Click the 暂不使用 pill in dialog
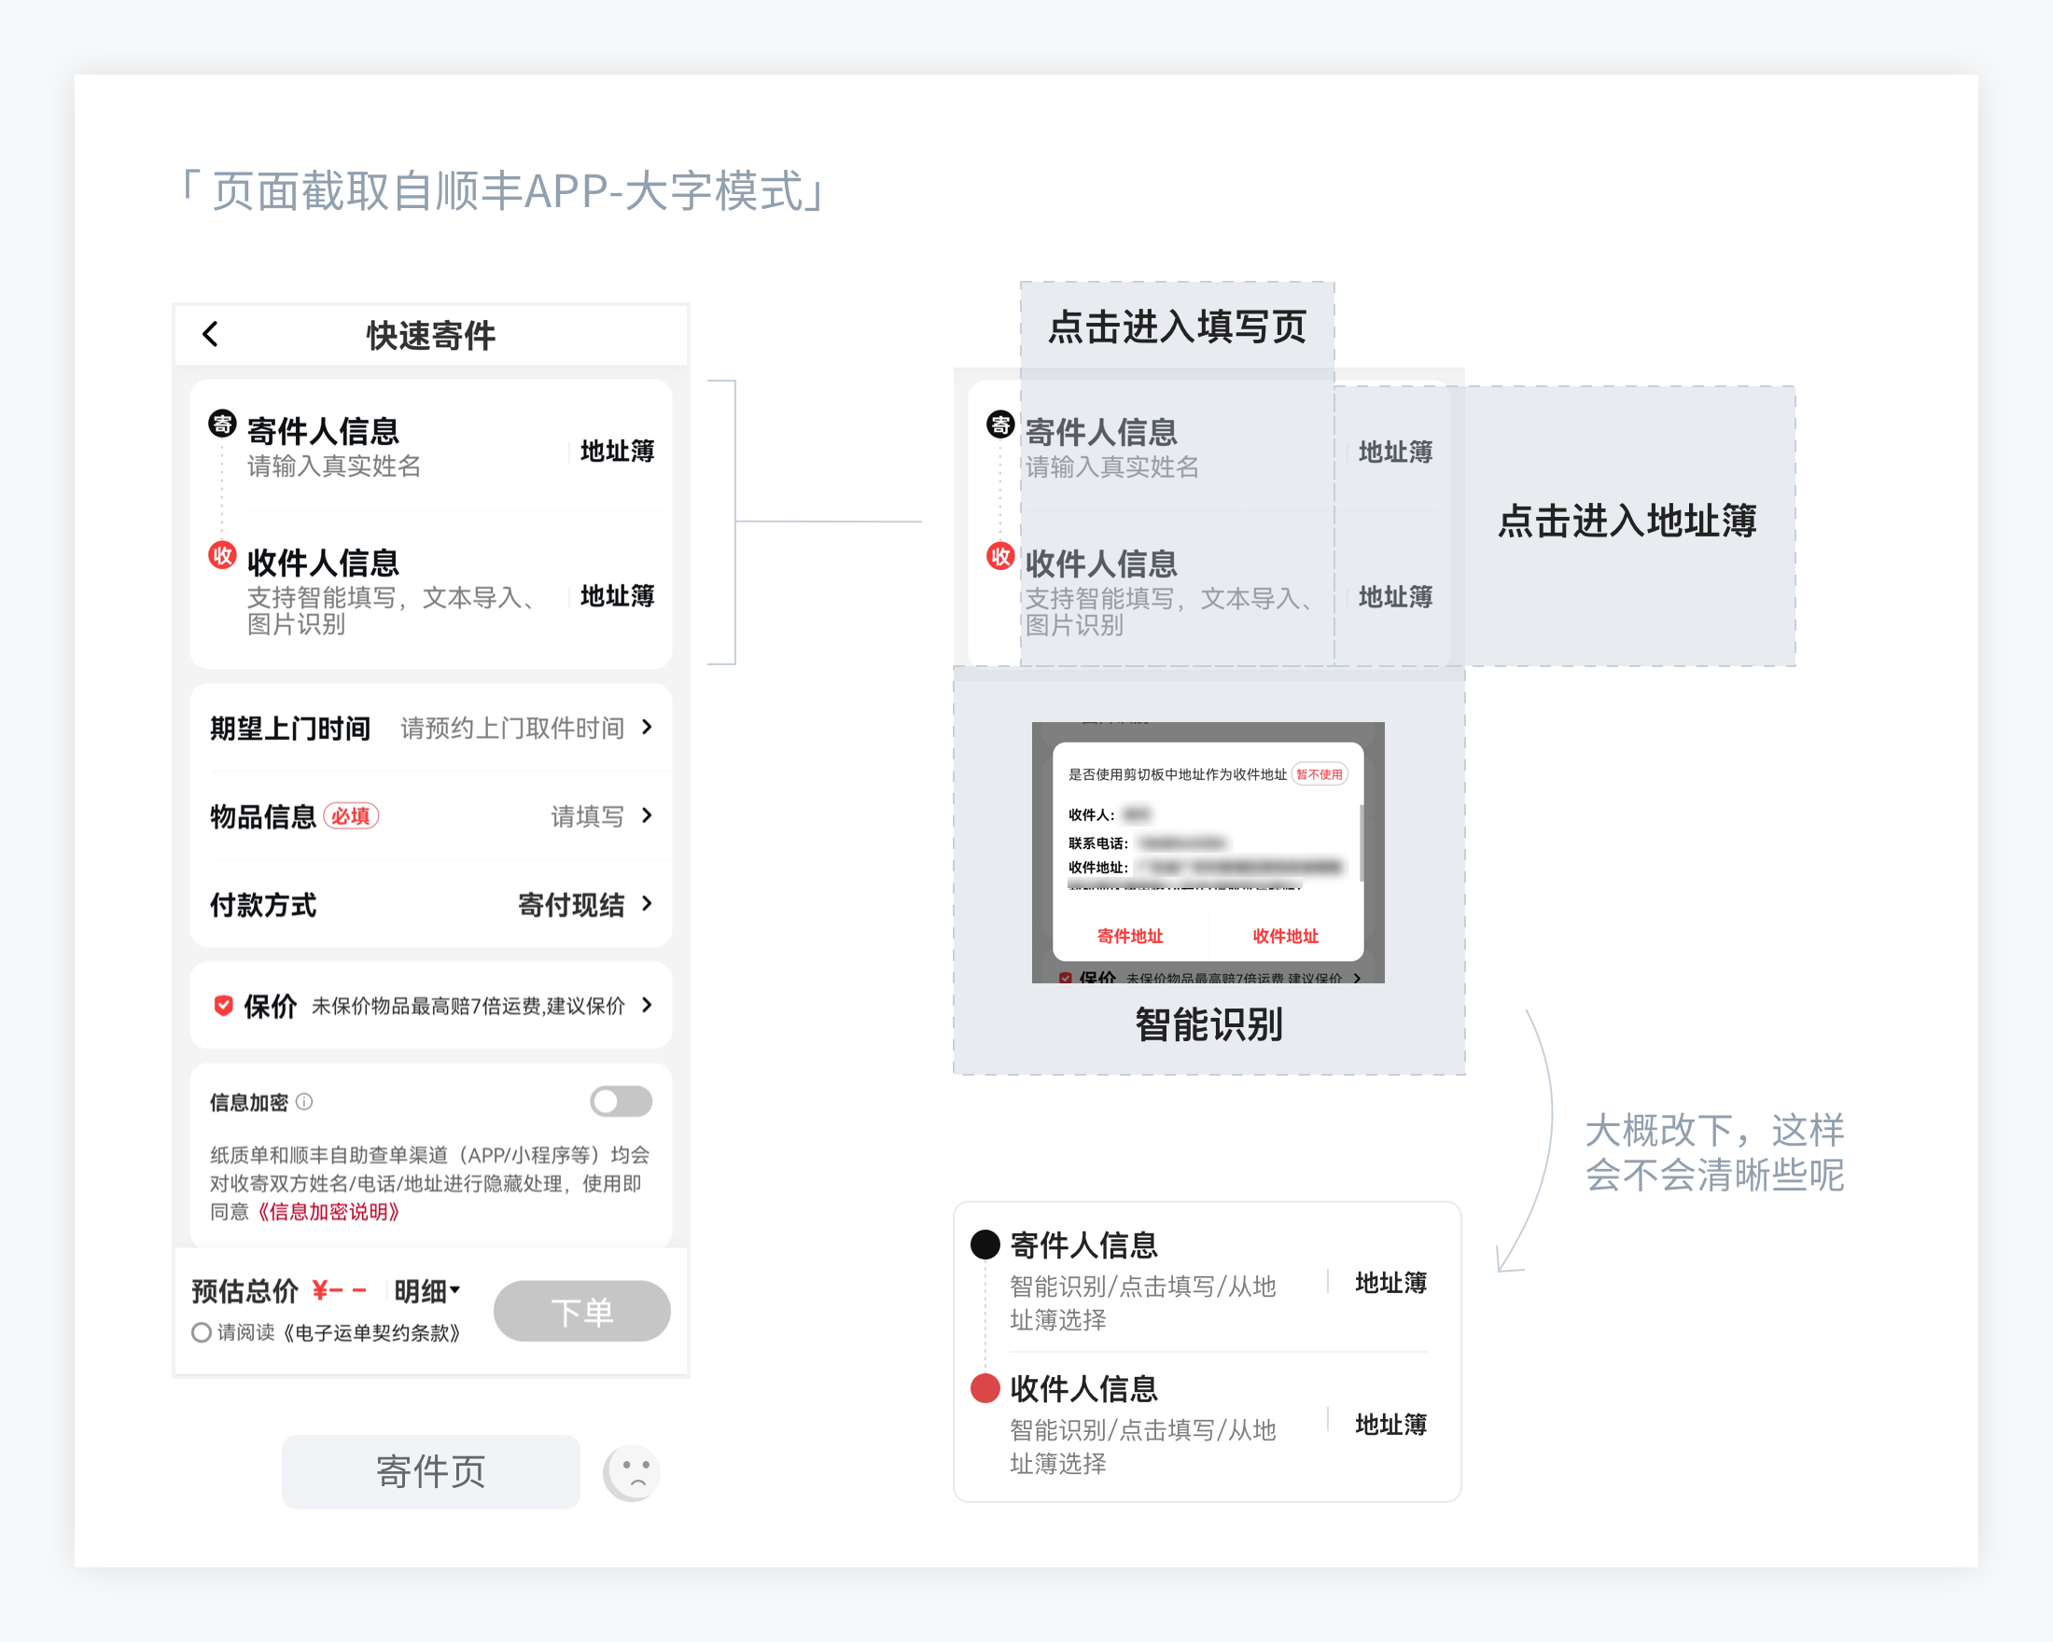This screenshot has width=2053, height=1642. 1319,773
